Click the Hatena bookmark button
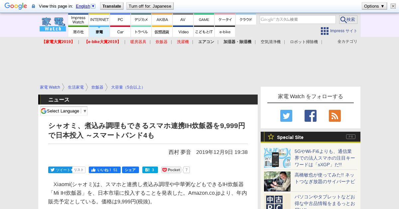The height and width of the screenshot is (209, 399). click(x=150, y=170)
